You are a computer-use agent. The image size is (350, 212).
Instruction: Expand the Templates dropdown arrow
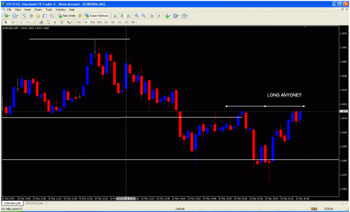pos(187,16)
